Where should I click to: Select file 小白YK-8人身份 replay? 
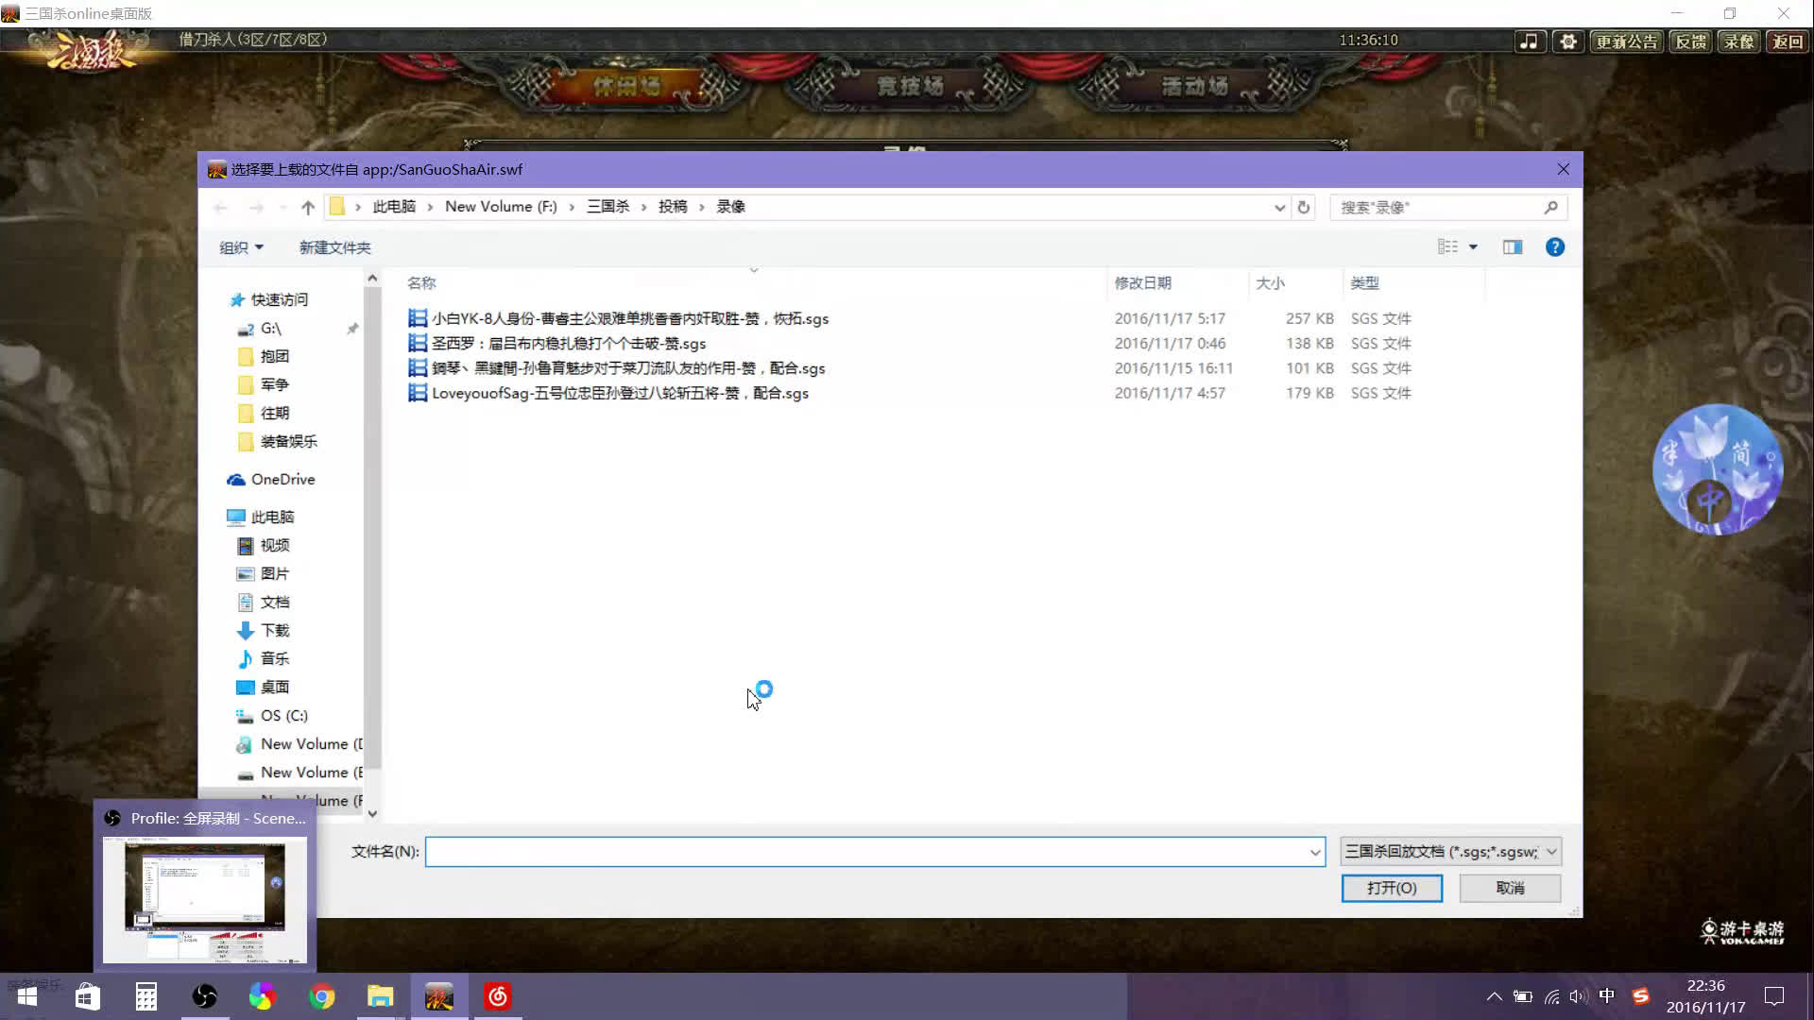pos(619,319)
